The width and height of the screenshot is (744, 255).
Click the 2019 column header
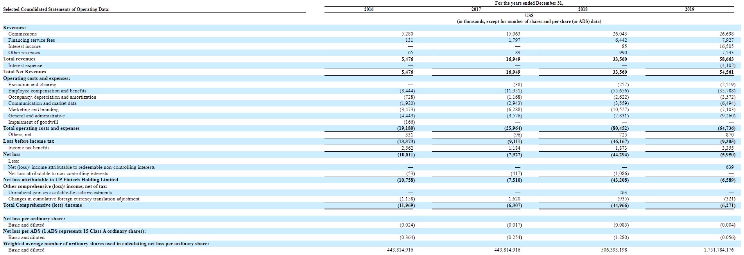coord(690,9)
